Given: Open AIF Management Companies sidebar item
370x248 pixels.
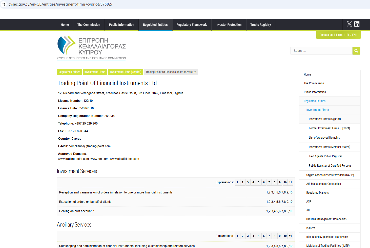Looking at the screenshot, I should pos(330,184).
